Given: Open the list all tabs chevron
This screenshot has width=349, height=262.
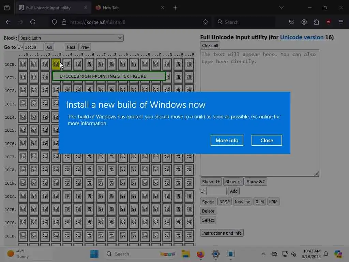Looking at the screenshot, I should 281,8.
